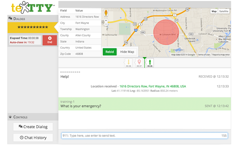The image size is (242, 145).
Task: Click the pink location pin timeline marker
Action: [139, 62]
